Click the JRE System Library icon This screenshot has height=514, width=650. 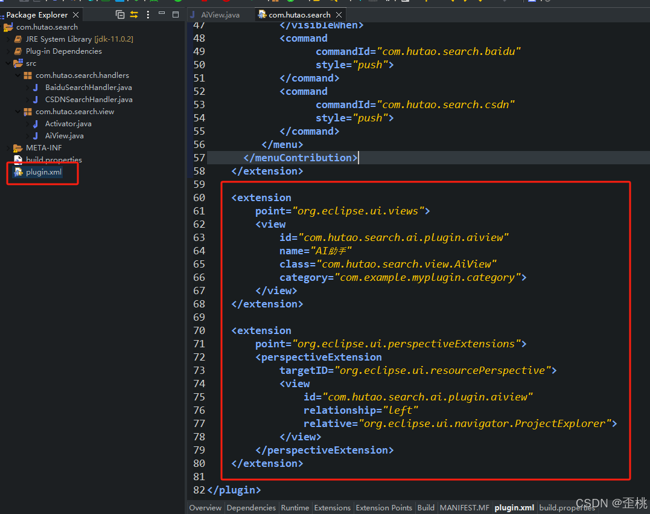(x=18, y=39)
